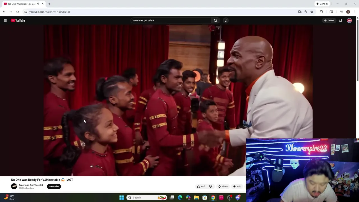This screenshot has width=359, height=202.
Task: Open the Windows Start menu
Action: pyautogui.click(x=121, y=198)
